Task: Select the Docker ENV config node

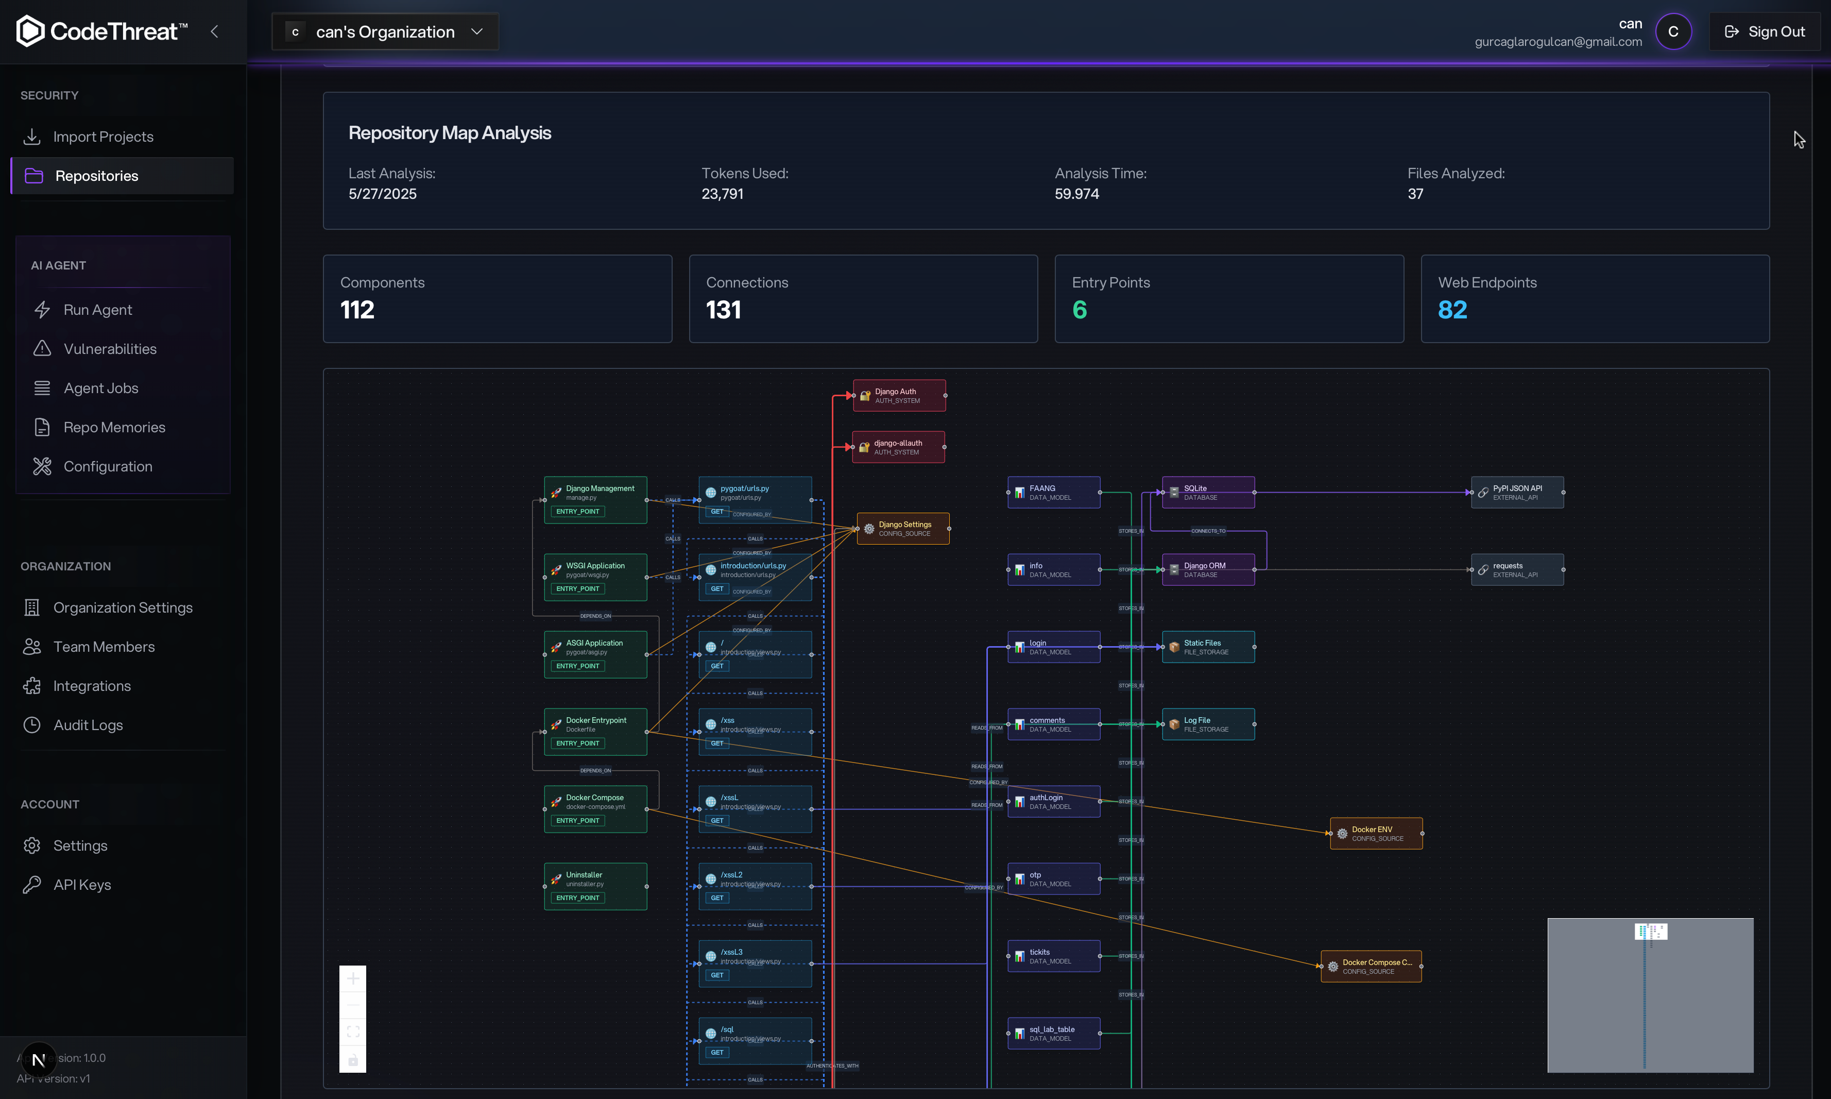Action: point(1377,834)
